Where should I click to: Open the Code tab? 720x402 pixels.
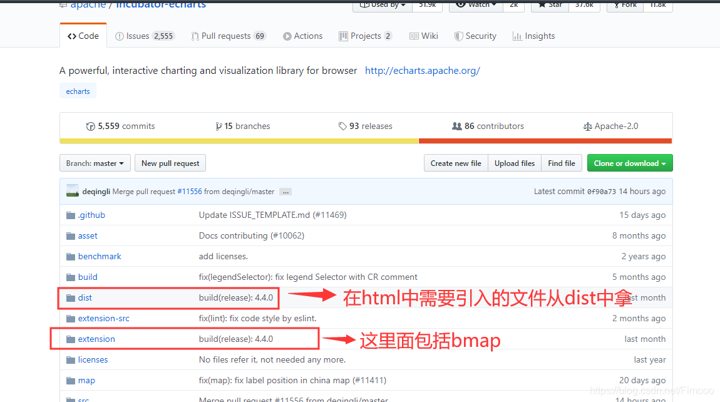[x=83, y=36]
